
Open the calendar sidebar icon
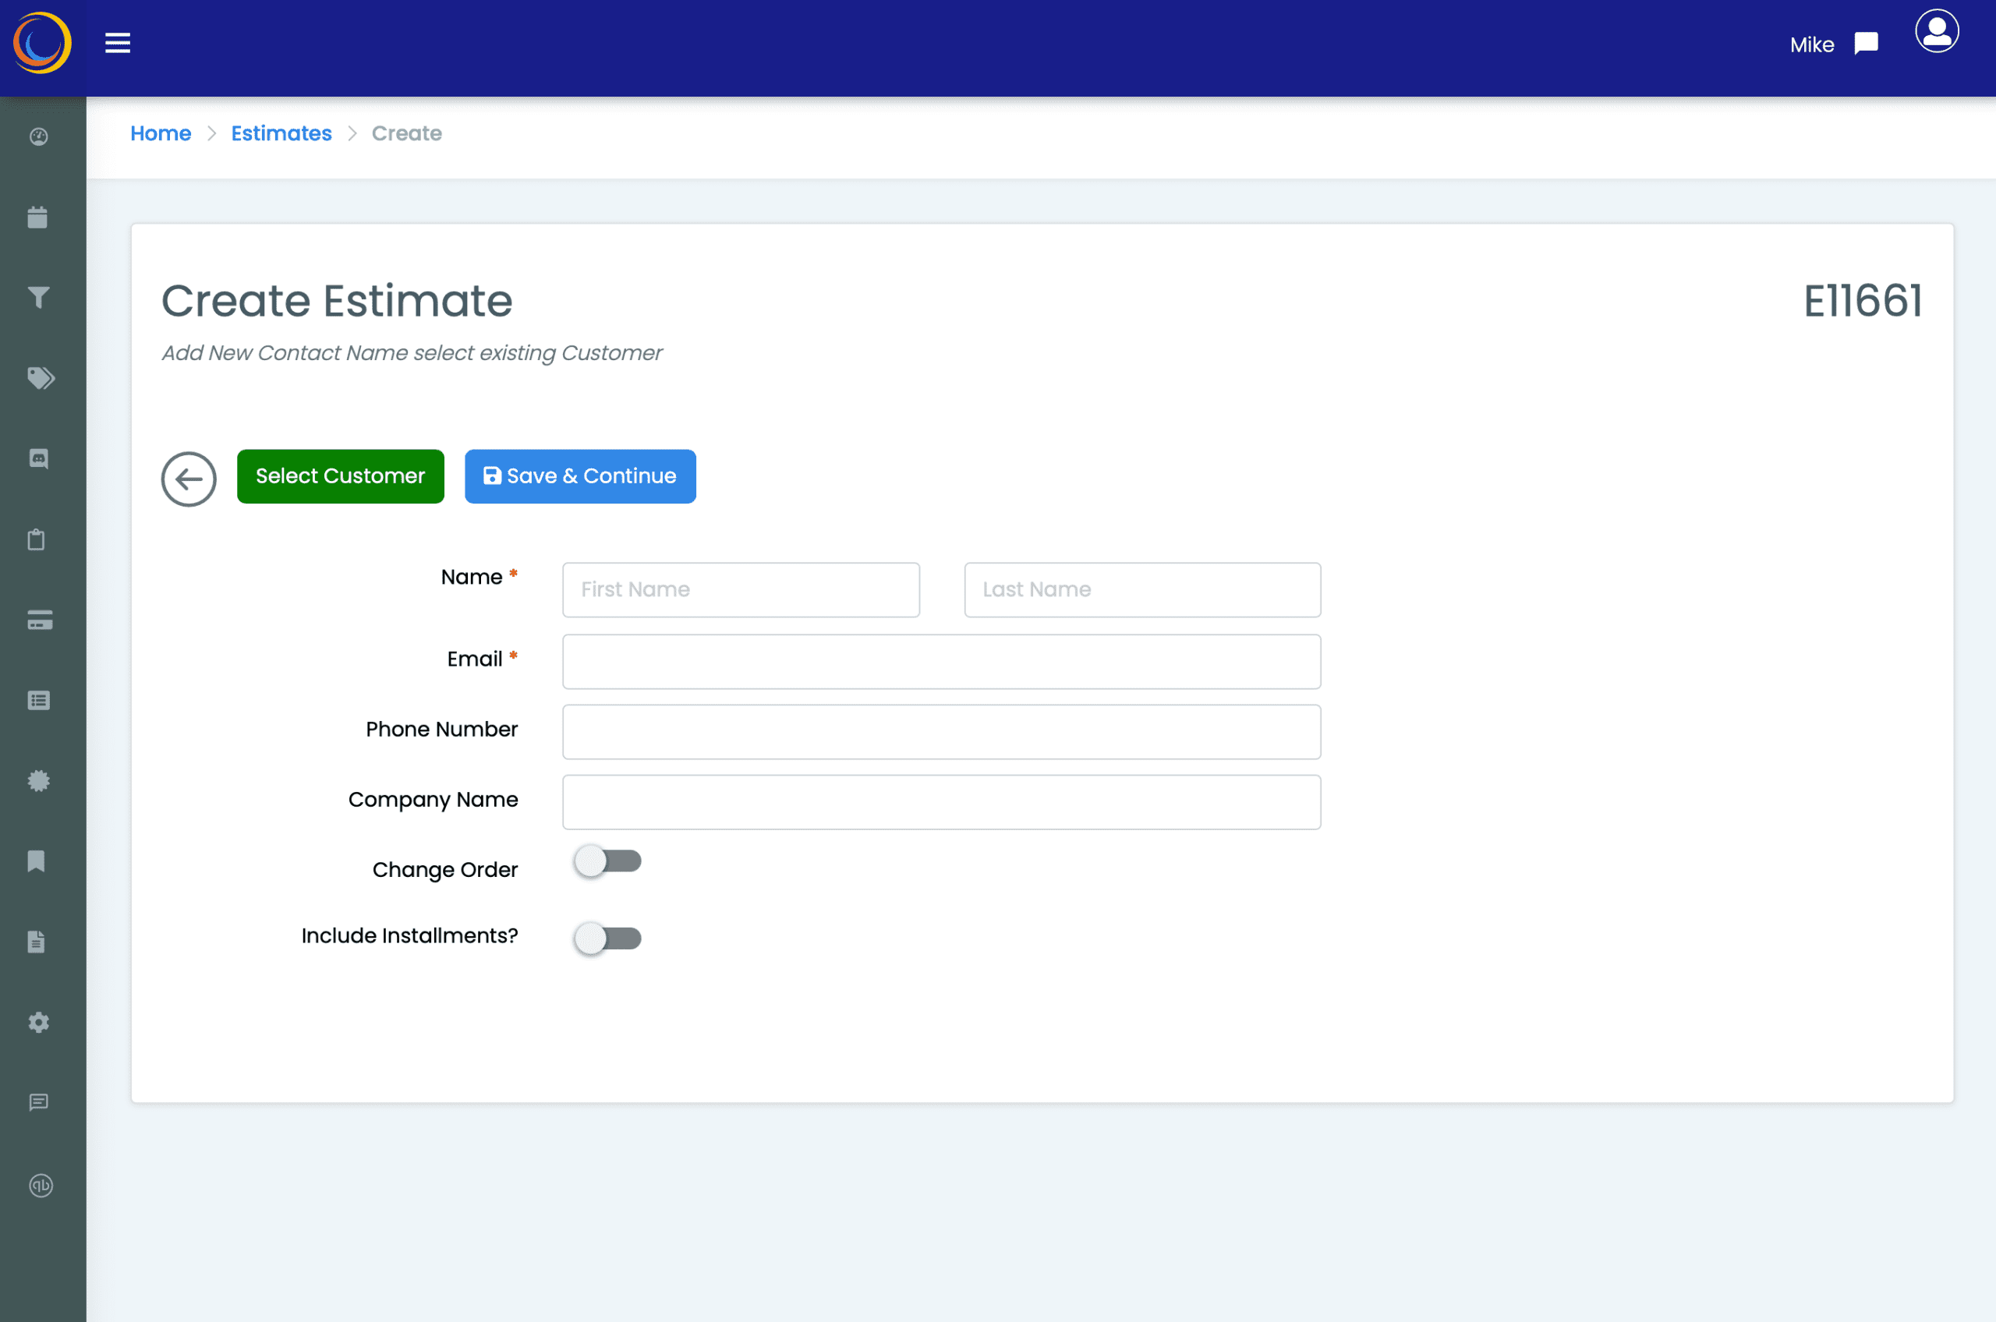[37, 217]
